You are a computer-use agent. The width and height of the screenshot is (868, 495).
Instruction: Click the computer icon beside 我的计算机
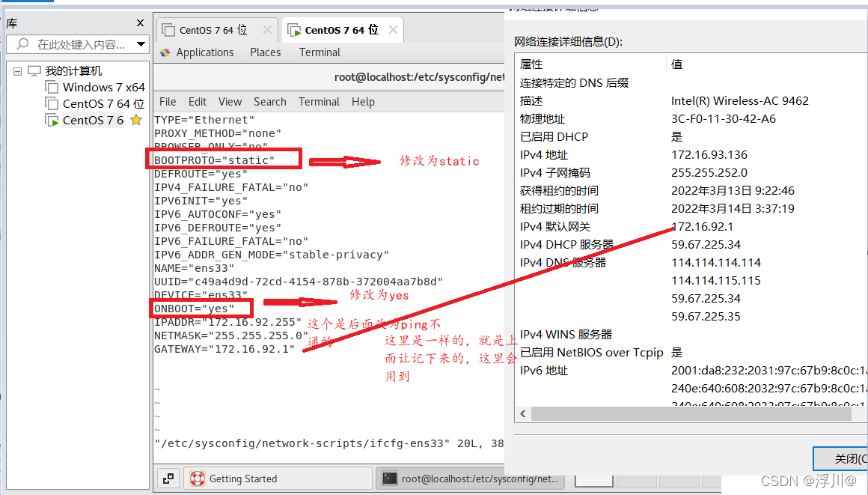click(x=34, y=71)
